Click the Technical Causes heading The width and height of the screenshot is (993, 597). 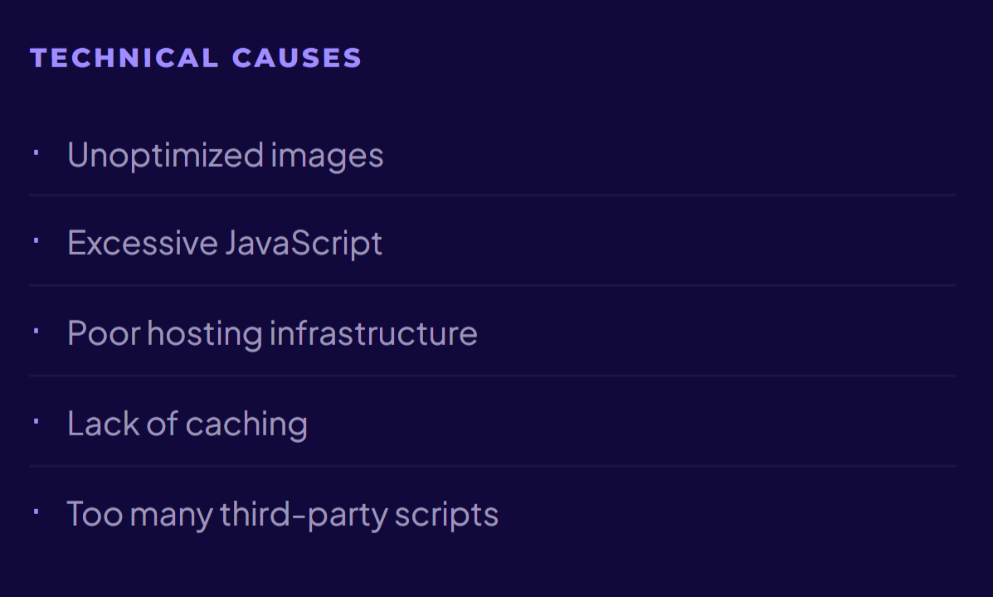tap(196, 58)
